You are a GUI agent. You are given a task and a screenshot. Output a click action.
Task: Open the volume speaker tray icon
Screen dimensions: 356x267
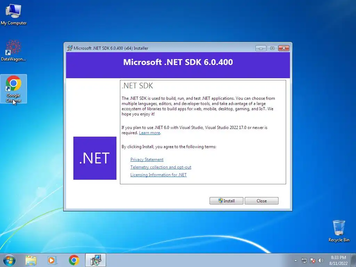pyautogui.click(x=321, y=260)
